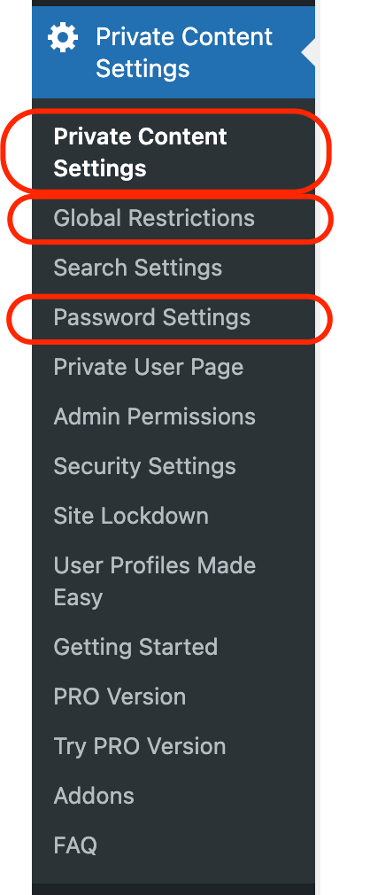The height and width of the screenshot is (895, 370).
Task: Navigate to Security Settings
Action: [144, 466]
